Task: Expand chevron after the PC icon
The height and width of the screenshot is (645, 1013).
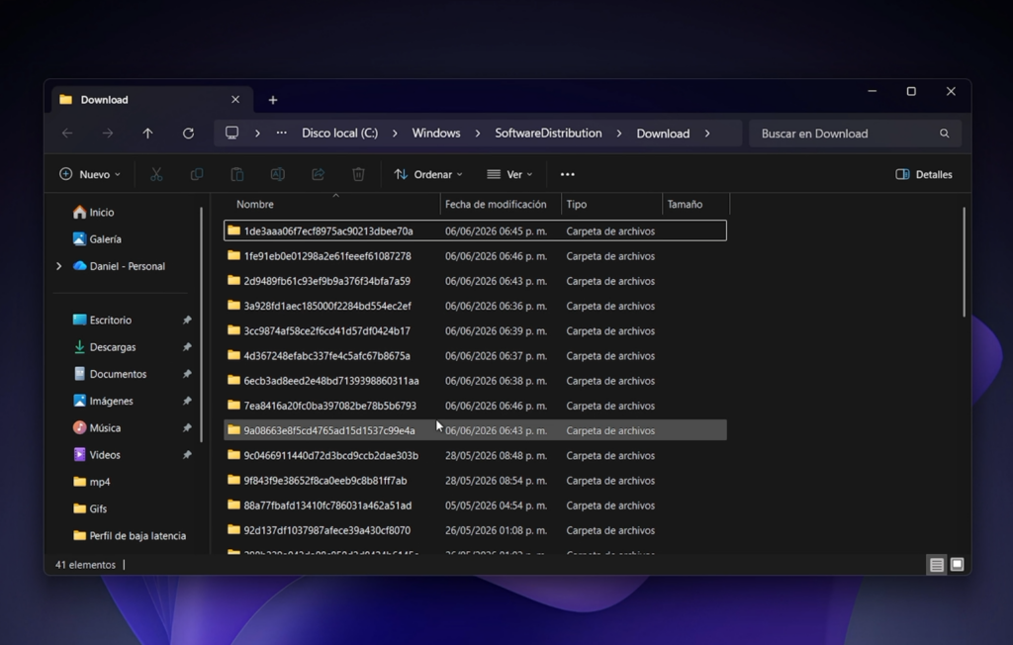Action: [x=257, y=134]
